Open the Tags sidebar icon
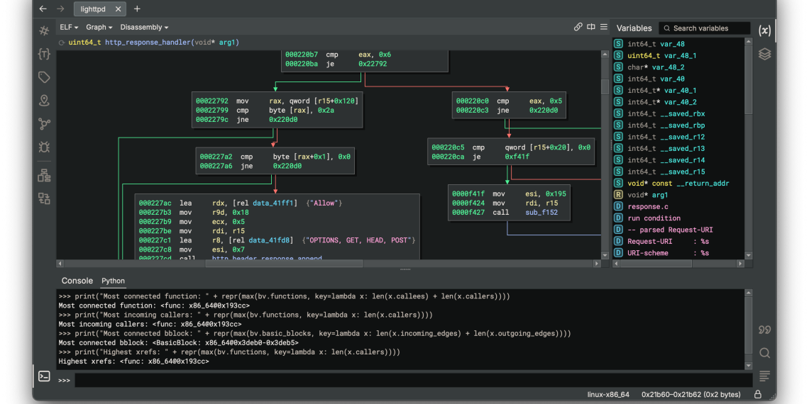The height and width of the screenshot is (404, 809). 44,77
